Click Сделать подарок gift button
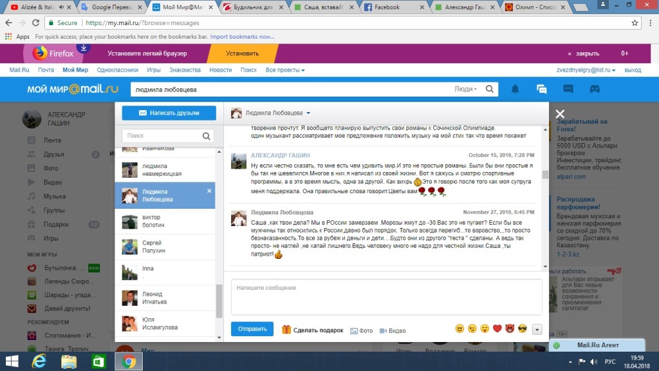 pyautogui.click(x=312, y=330)
